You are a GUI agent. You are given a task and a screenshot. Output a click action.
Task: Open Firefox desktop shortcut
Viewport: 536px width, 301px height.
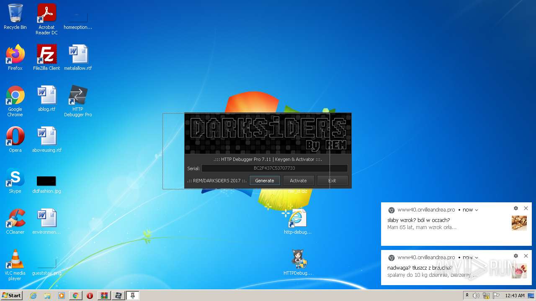pos(15,57)
